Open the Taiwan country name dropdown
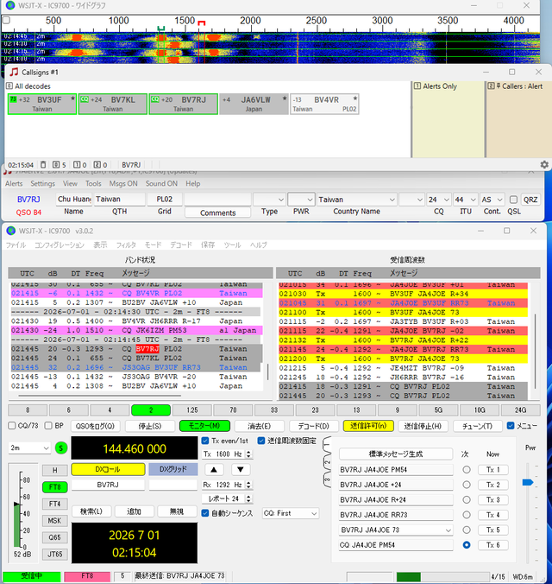Screen dimensions: 552x584 coord(356,200)
